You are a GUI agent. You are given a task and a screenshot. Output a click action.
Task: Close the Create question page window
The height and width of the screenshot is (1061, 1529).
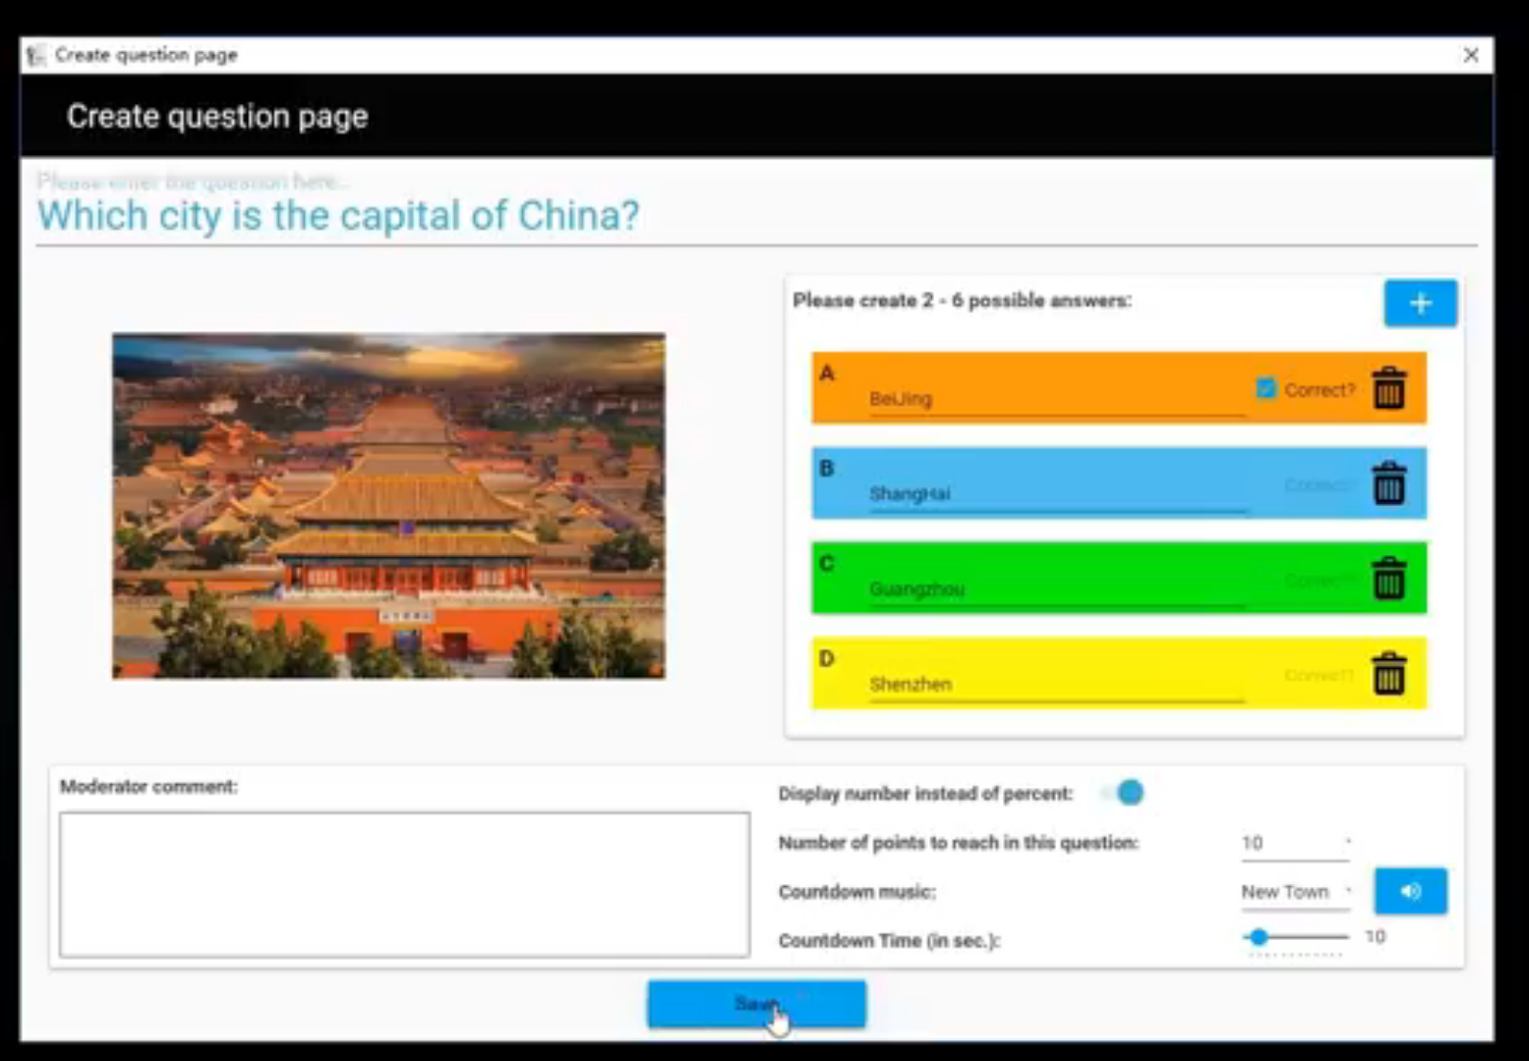coord(1470,55)
